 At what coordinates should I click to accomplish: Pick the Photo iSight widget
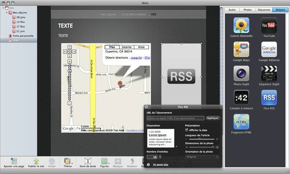pyautogui.click(x=241, y=74)
